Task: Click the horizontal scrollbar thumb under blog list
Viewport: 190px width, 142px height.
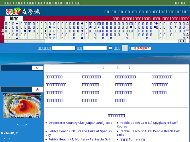Action: [x=26, y=41]
